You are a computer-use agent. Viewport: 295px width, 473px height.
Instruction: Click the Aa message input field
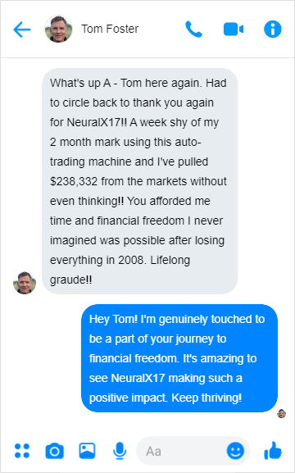193,451
